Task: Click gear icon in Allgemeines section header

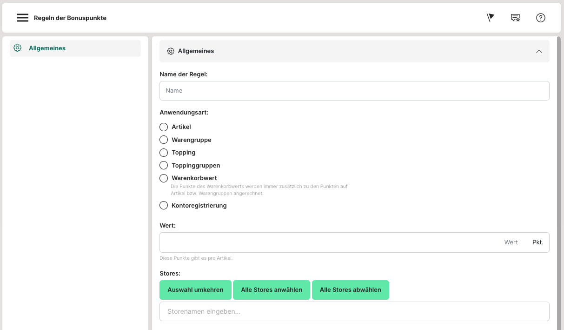Action: 171,51
